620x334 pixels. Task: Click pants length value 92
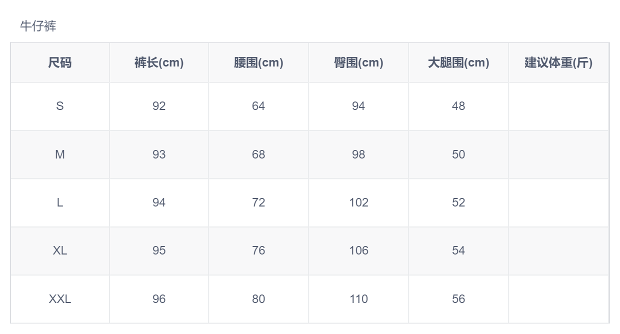tap(159, 106)
